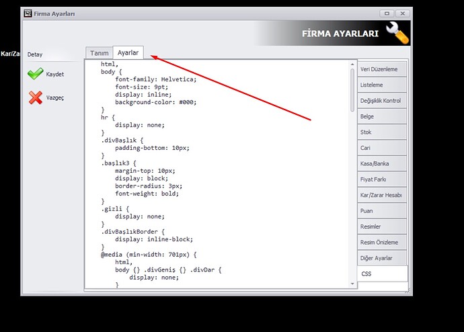Open the Puan settings tab
The height and width of the screenshot is (332, 464).
point(382,211)
